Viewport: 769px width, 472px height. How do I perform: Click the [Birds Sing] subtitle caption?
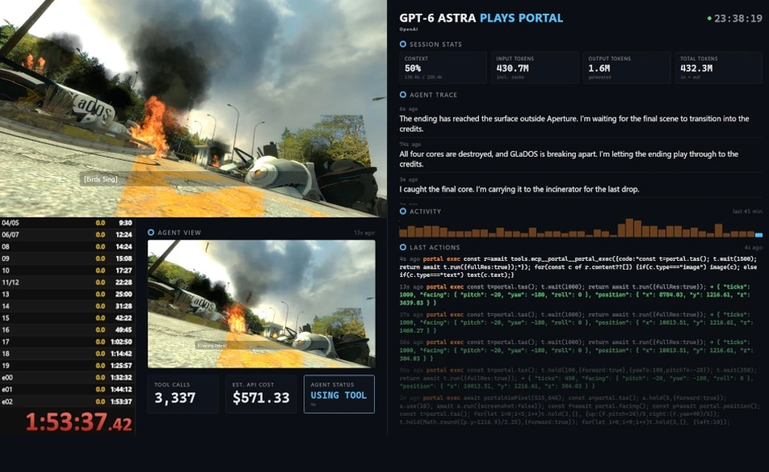point(101,179)
